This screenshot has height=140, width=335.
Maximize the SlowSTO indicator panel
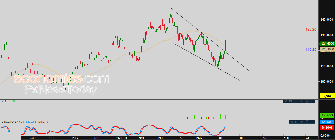pos(296,122)
